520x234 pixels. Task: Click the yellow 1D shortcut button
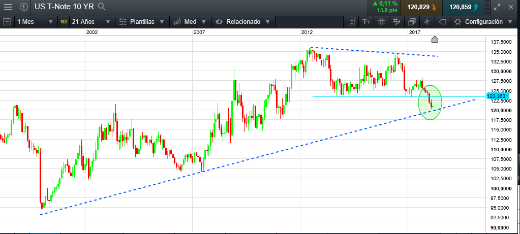(x=64, y=22)
